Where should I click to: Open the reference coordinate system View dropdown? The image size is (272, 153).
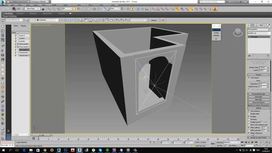tap(115, 8)
